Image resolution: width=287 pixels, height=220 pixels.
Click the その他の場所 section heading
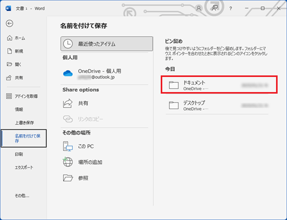pos(77,133)
